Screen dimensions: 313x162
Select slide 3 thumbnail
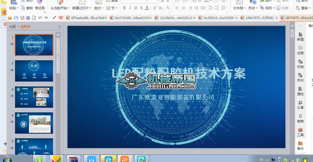(34, 97)
